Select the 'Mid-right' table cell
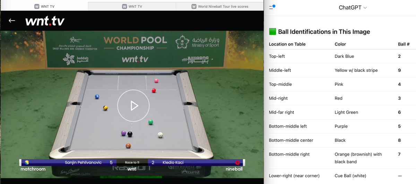Viewport: 416px width, 184px height. [278, 98]
